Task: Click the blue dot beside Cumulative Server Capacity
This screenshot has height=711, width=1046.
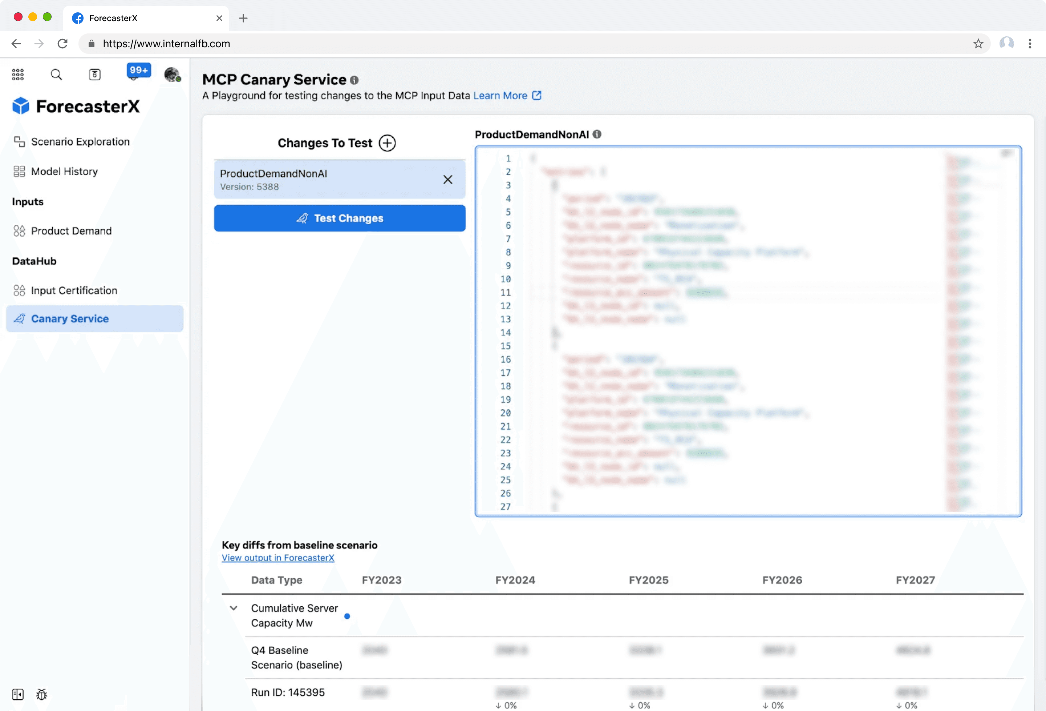Action: (x=347, y=616)
